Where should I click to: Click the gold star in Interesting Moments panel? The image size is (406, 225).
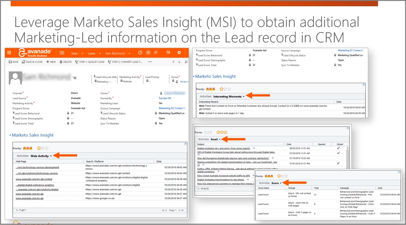pos(221,89)
